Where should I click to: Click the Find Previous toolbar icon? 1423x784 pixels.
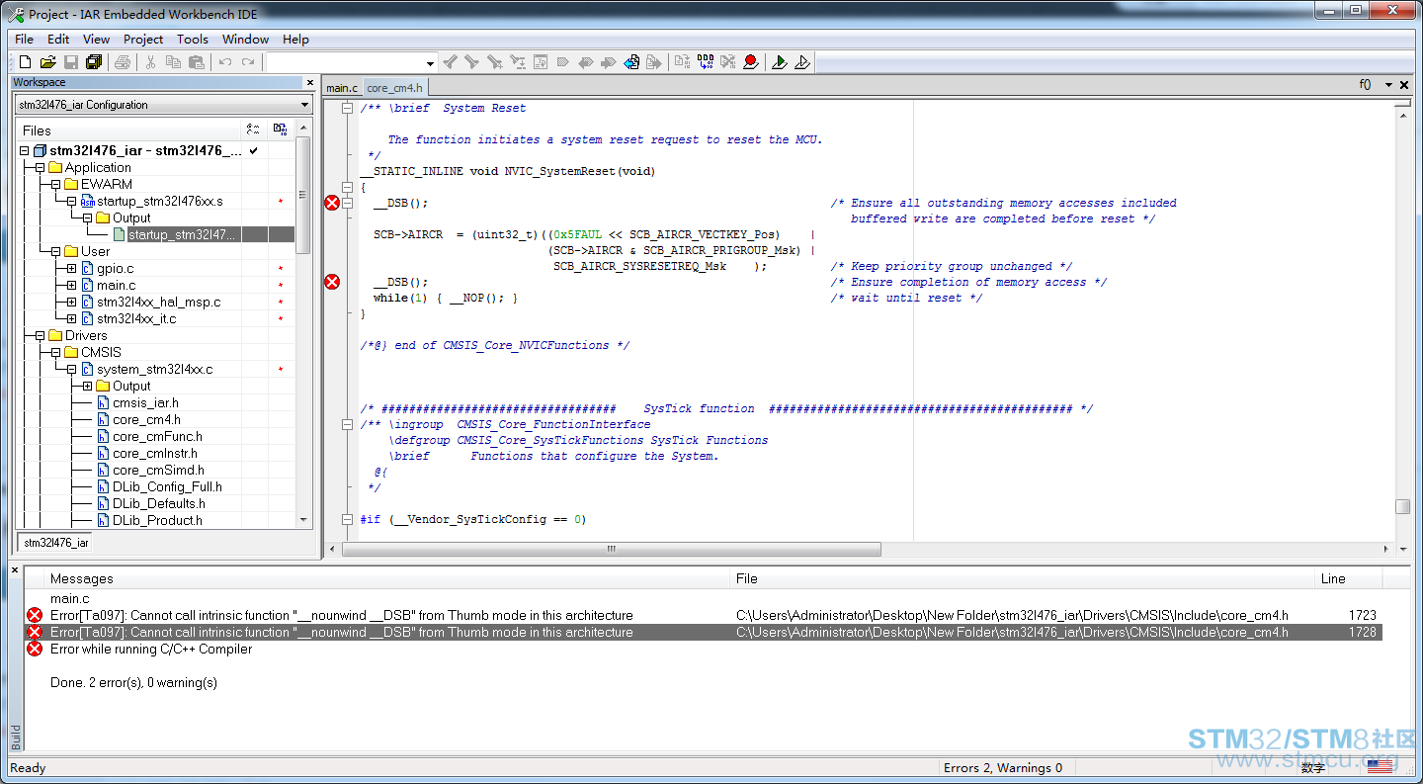click(450, 62)
